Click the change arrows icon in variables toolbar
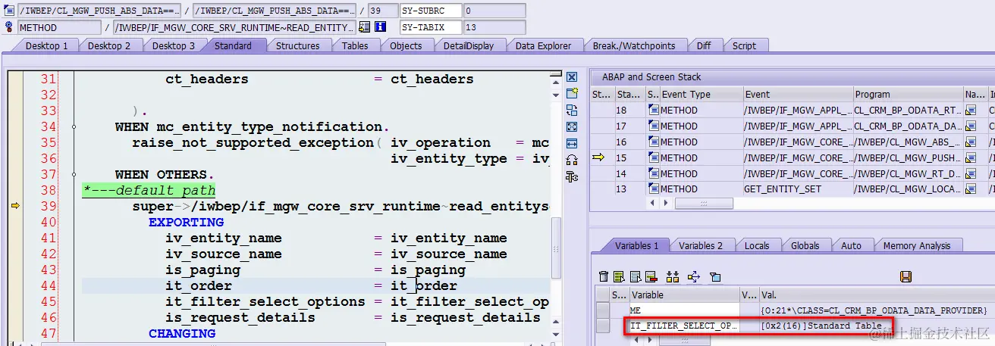Viewport: 995px width, 346px height. 693,276
